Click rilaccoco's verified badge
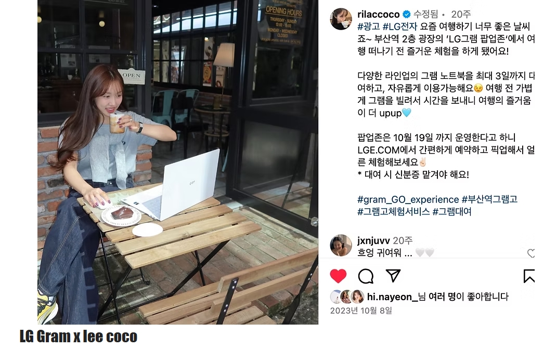This screenshot has width=556, height=349. 407,14
